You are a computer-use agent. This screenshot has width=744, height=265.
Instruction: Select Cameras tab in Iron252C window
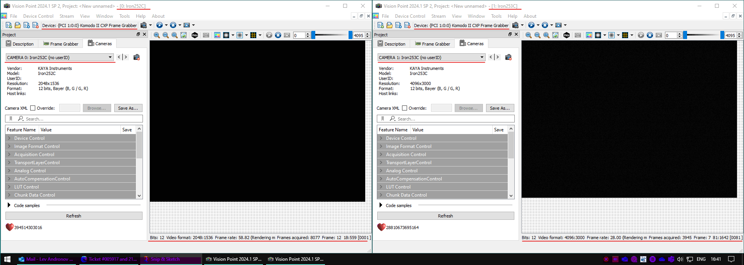(x=100, y=43)
